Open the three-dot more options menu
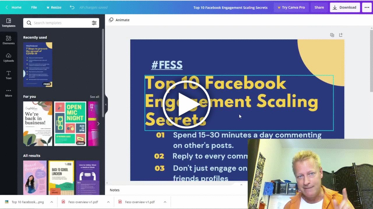Image resolution: width=373 pixels, height=209 pixels. 367,7
